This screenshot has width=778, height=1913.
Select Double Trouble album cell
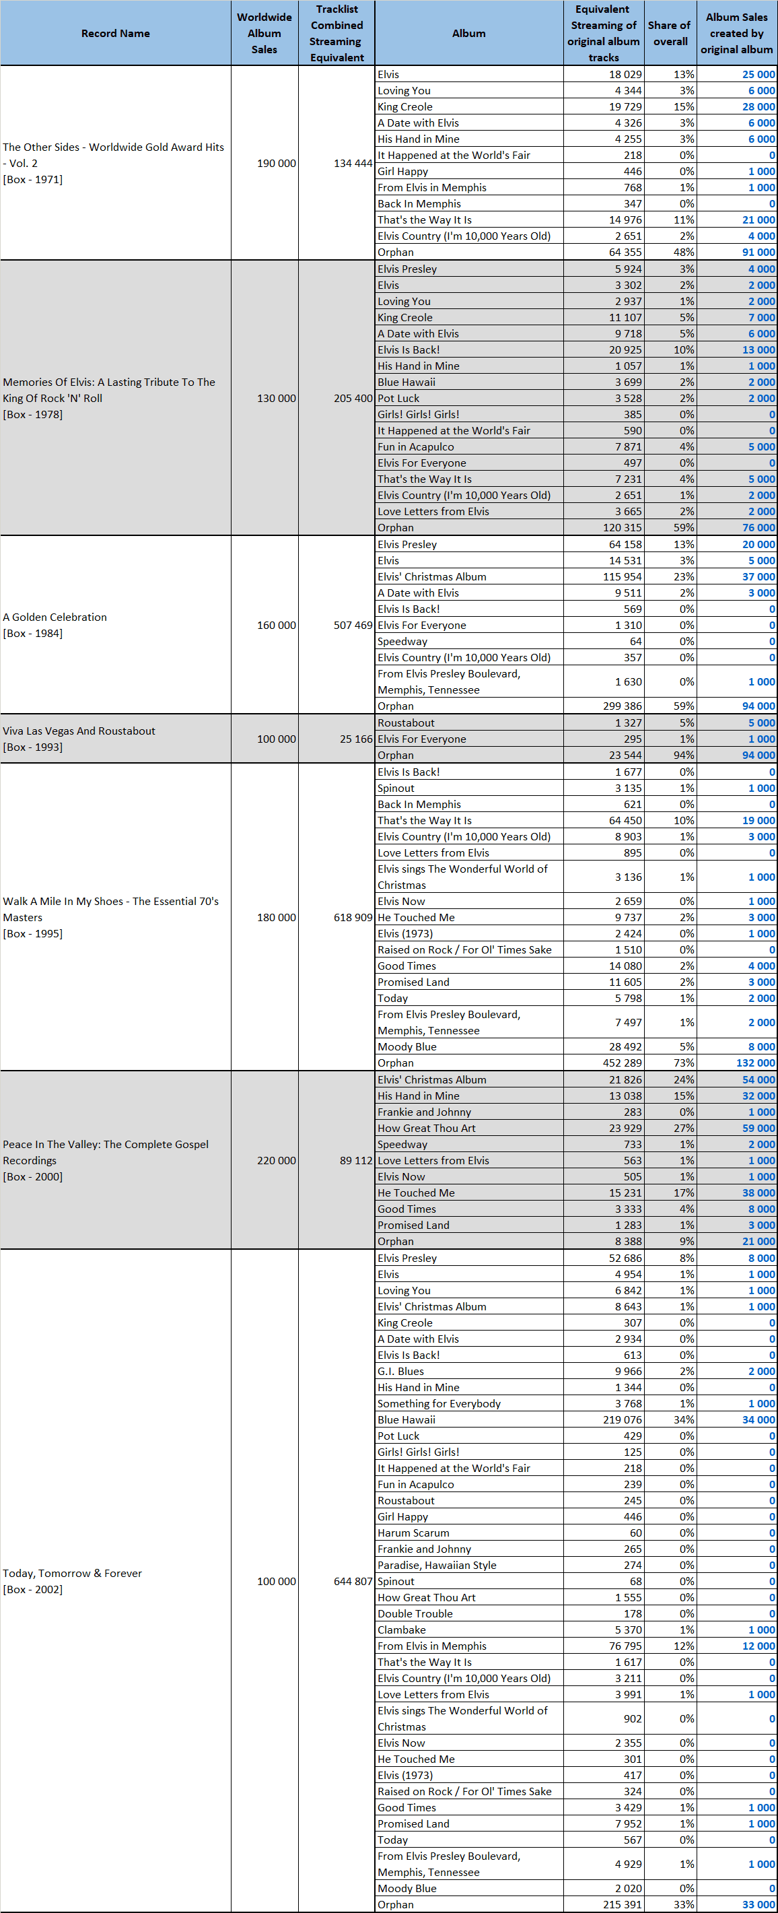pos(468,1614)
